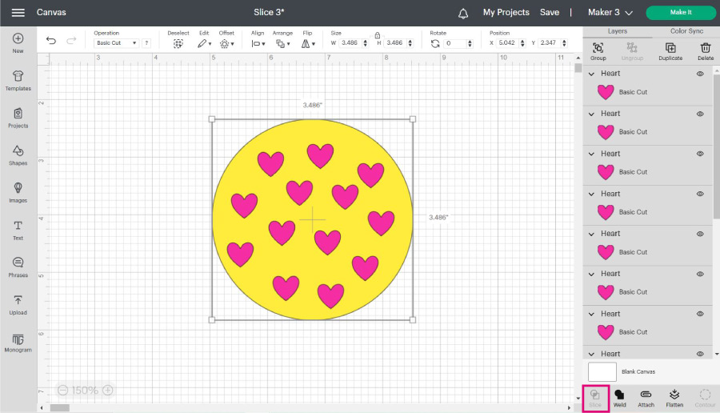Image resolution: width=720 pixels, height=413 pixels.
Task: Click the New project icon
Action: click(18, 38)
